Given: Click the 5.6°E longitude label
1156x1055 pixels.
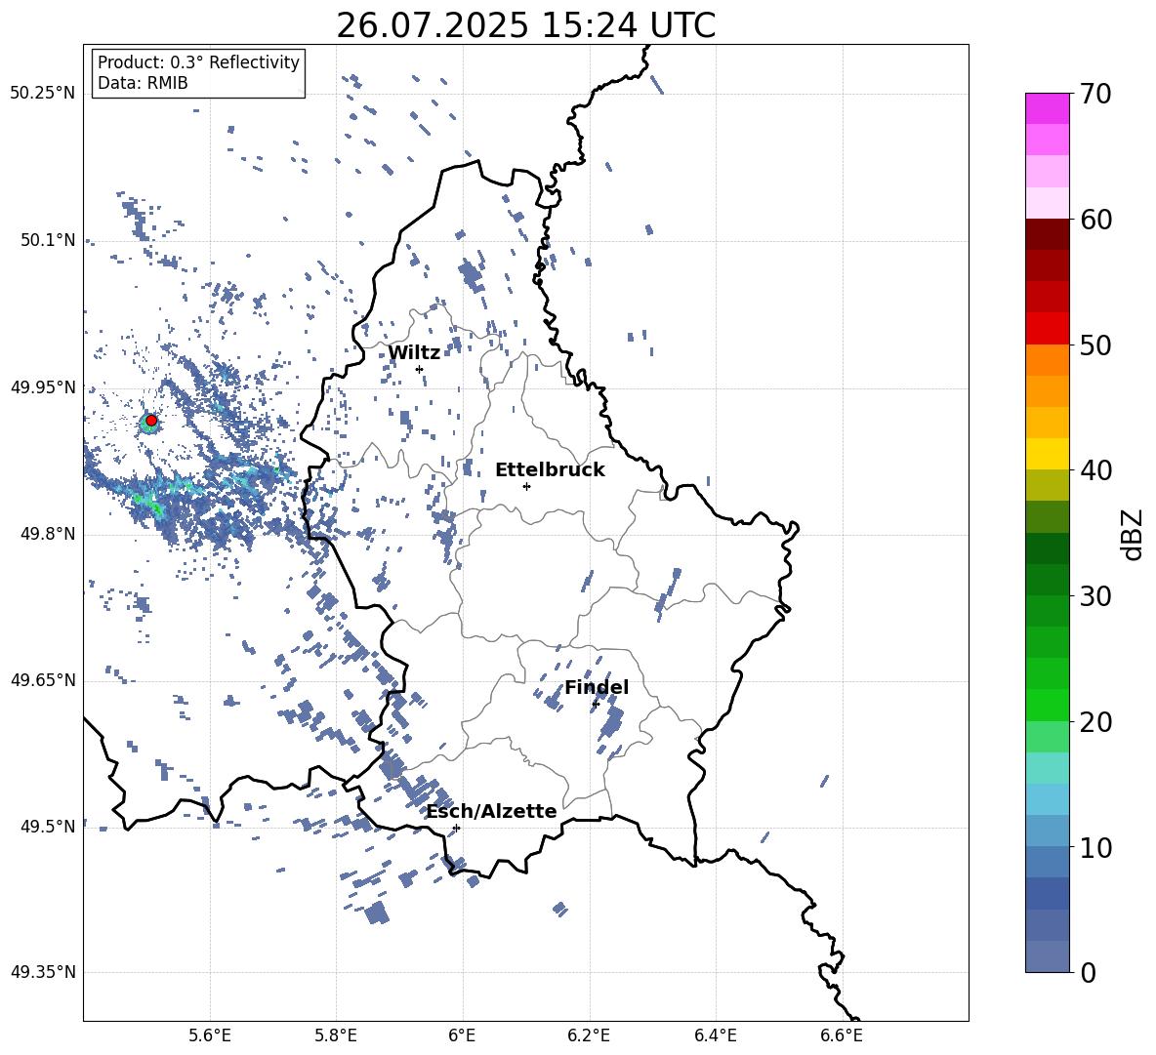Looking at the screenshot, I should tap(210, 1035).
